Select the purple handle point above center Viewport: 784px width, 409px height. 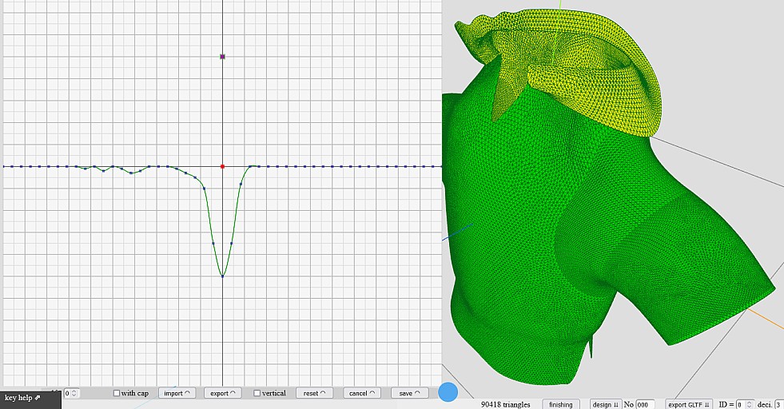click(223, 57)
